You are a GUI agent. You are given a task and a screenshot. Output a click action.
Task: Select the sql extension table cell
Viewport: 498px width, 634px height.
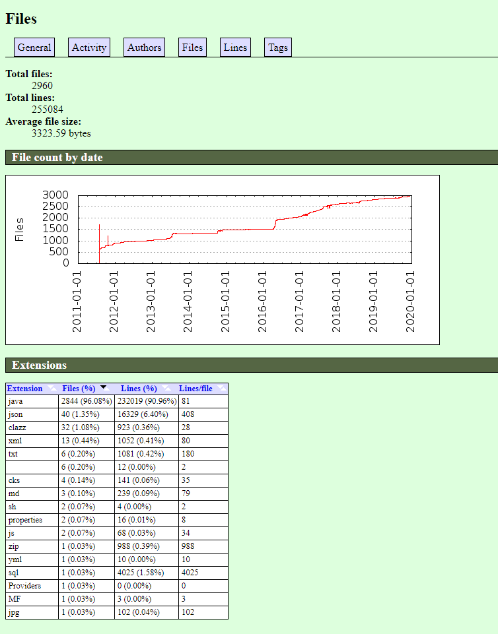point(32,573)
